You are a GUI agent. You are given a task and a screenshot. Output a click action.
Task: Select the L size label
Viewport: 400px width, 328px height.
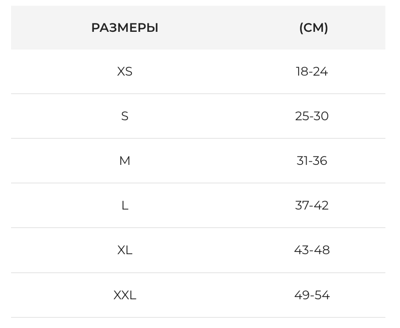(125, 206)
